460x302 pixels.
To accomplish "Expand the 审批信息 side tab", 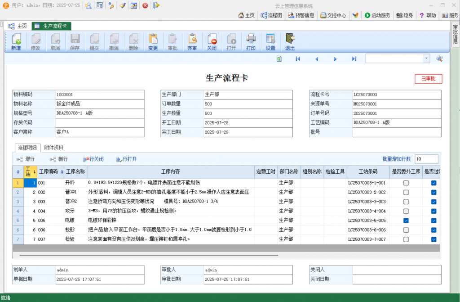I will click(455, 34).
